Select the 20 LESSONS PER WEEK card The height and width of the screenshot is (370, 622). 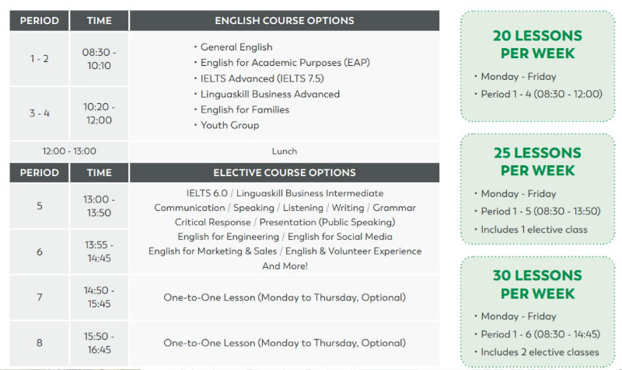[537, 66]
